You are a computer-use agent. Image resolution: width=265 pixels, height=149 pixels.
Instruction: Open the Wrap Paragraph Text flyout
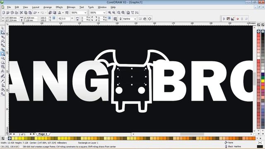116,19
